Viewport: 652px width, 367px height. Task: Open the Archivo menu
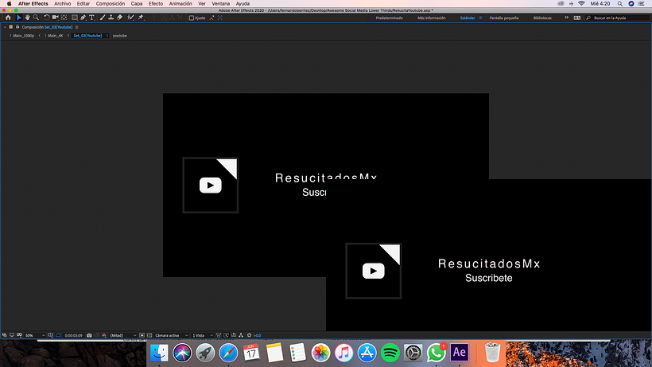[62, 4]
